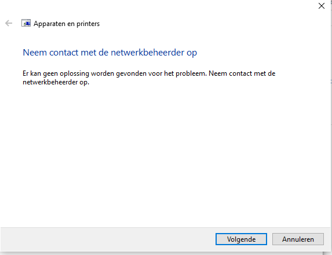
Task: Click the blue heading Neem contact met de netwerkbeheerder op
Action: 110,53
